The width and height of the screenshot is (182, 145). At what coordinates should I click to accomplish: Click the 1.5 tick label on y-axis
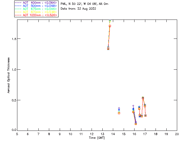coord(13,39)
